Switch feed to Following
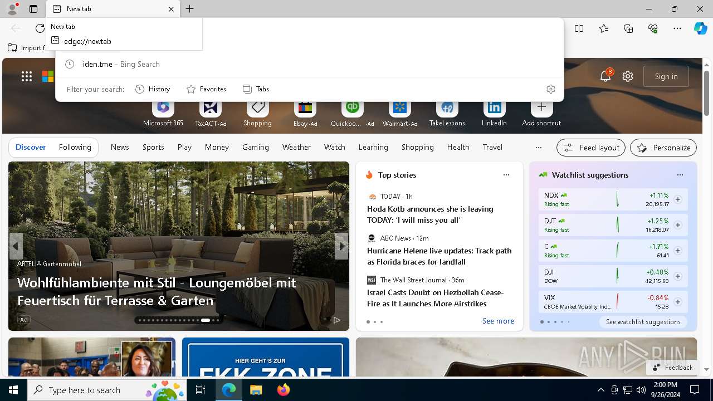 [x=75, y=148]
